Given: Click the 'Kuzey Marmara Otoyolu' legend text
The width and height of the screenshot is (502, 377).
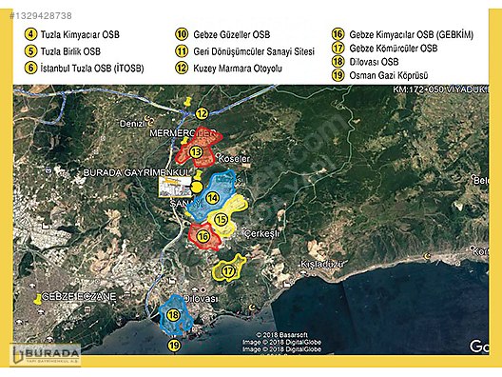Looking at the screenshot, I should (238, 69).
